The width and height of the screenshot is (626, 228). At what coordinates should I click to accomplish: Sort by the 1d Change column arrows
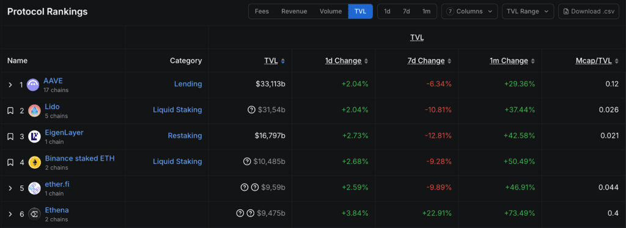point(366,61)
